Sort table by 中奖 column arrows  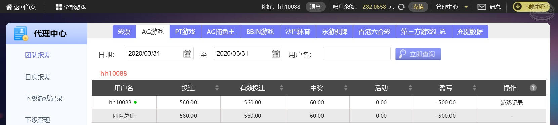[x=346, y=88]
